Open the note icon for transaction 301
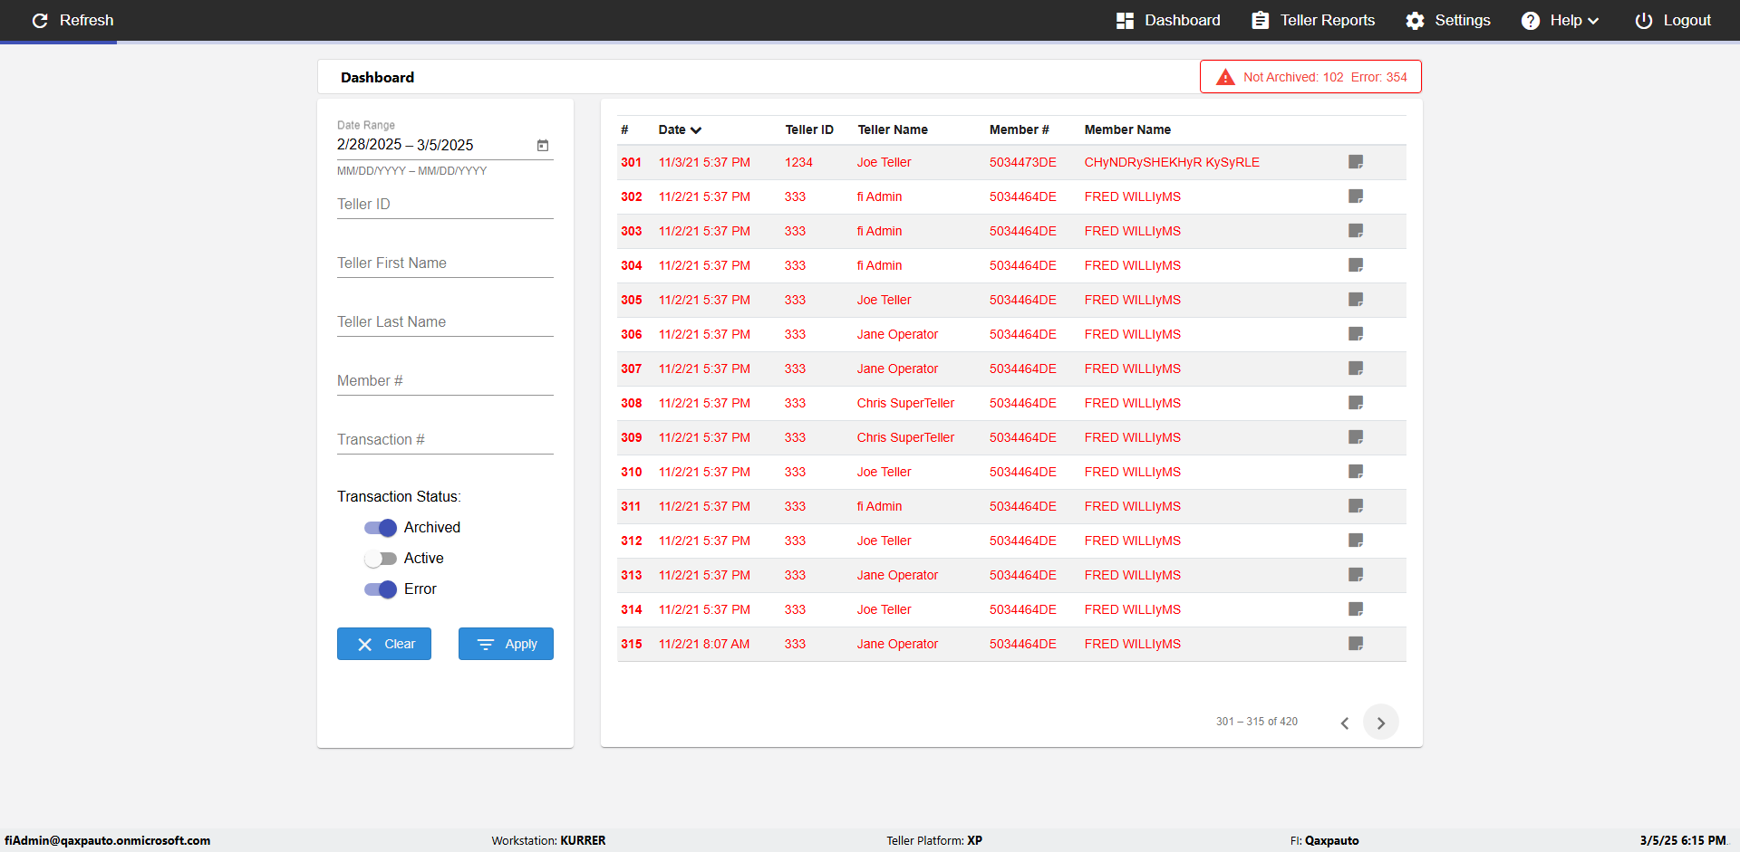The image size is (1740, 852). 1356,162
